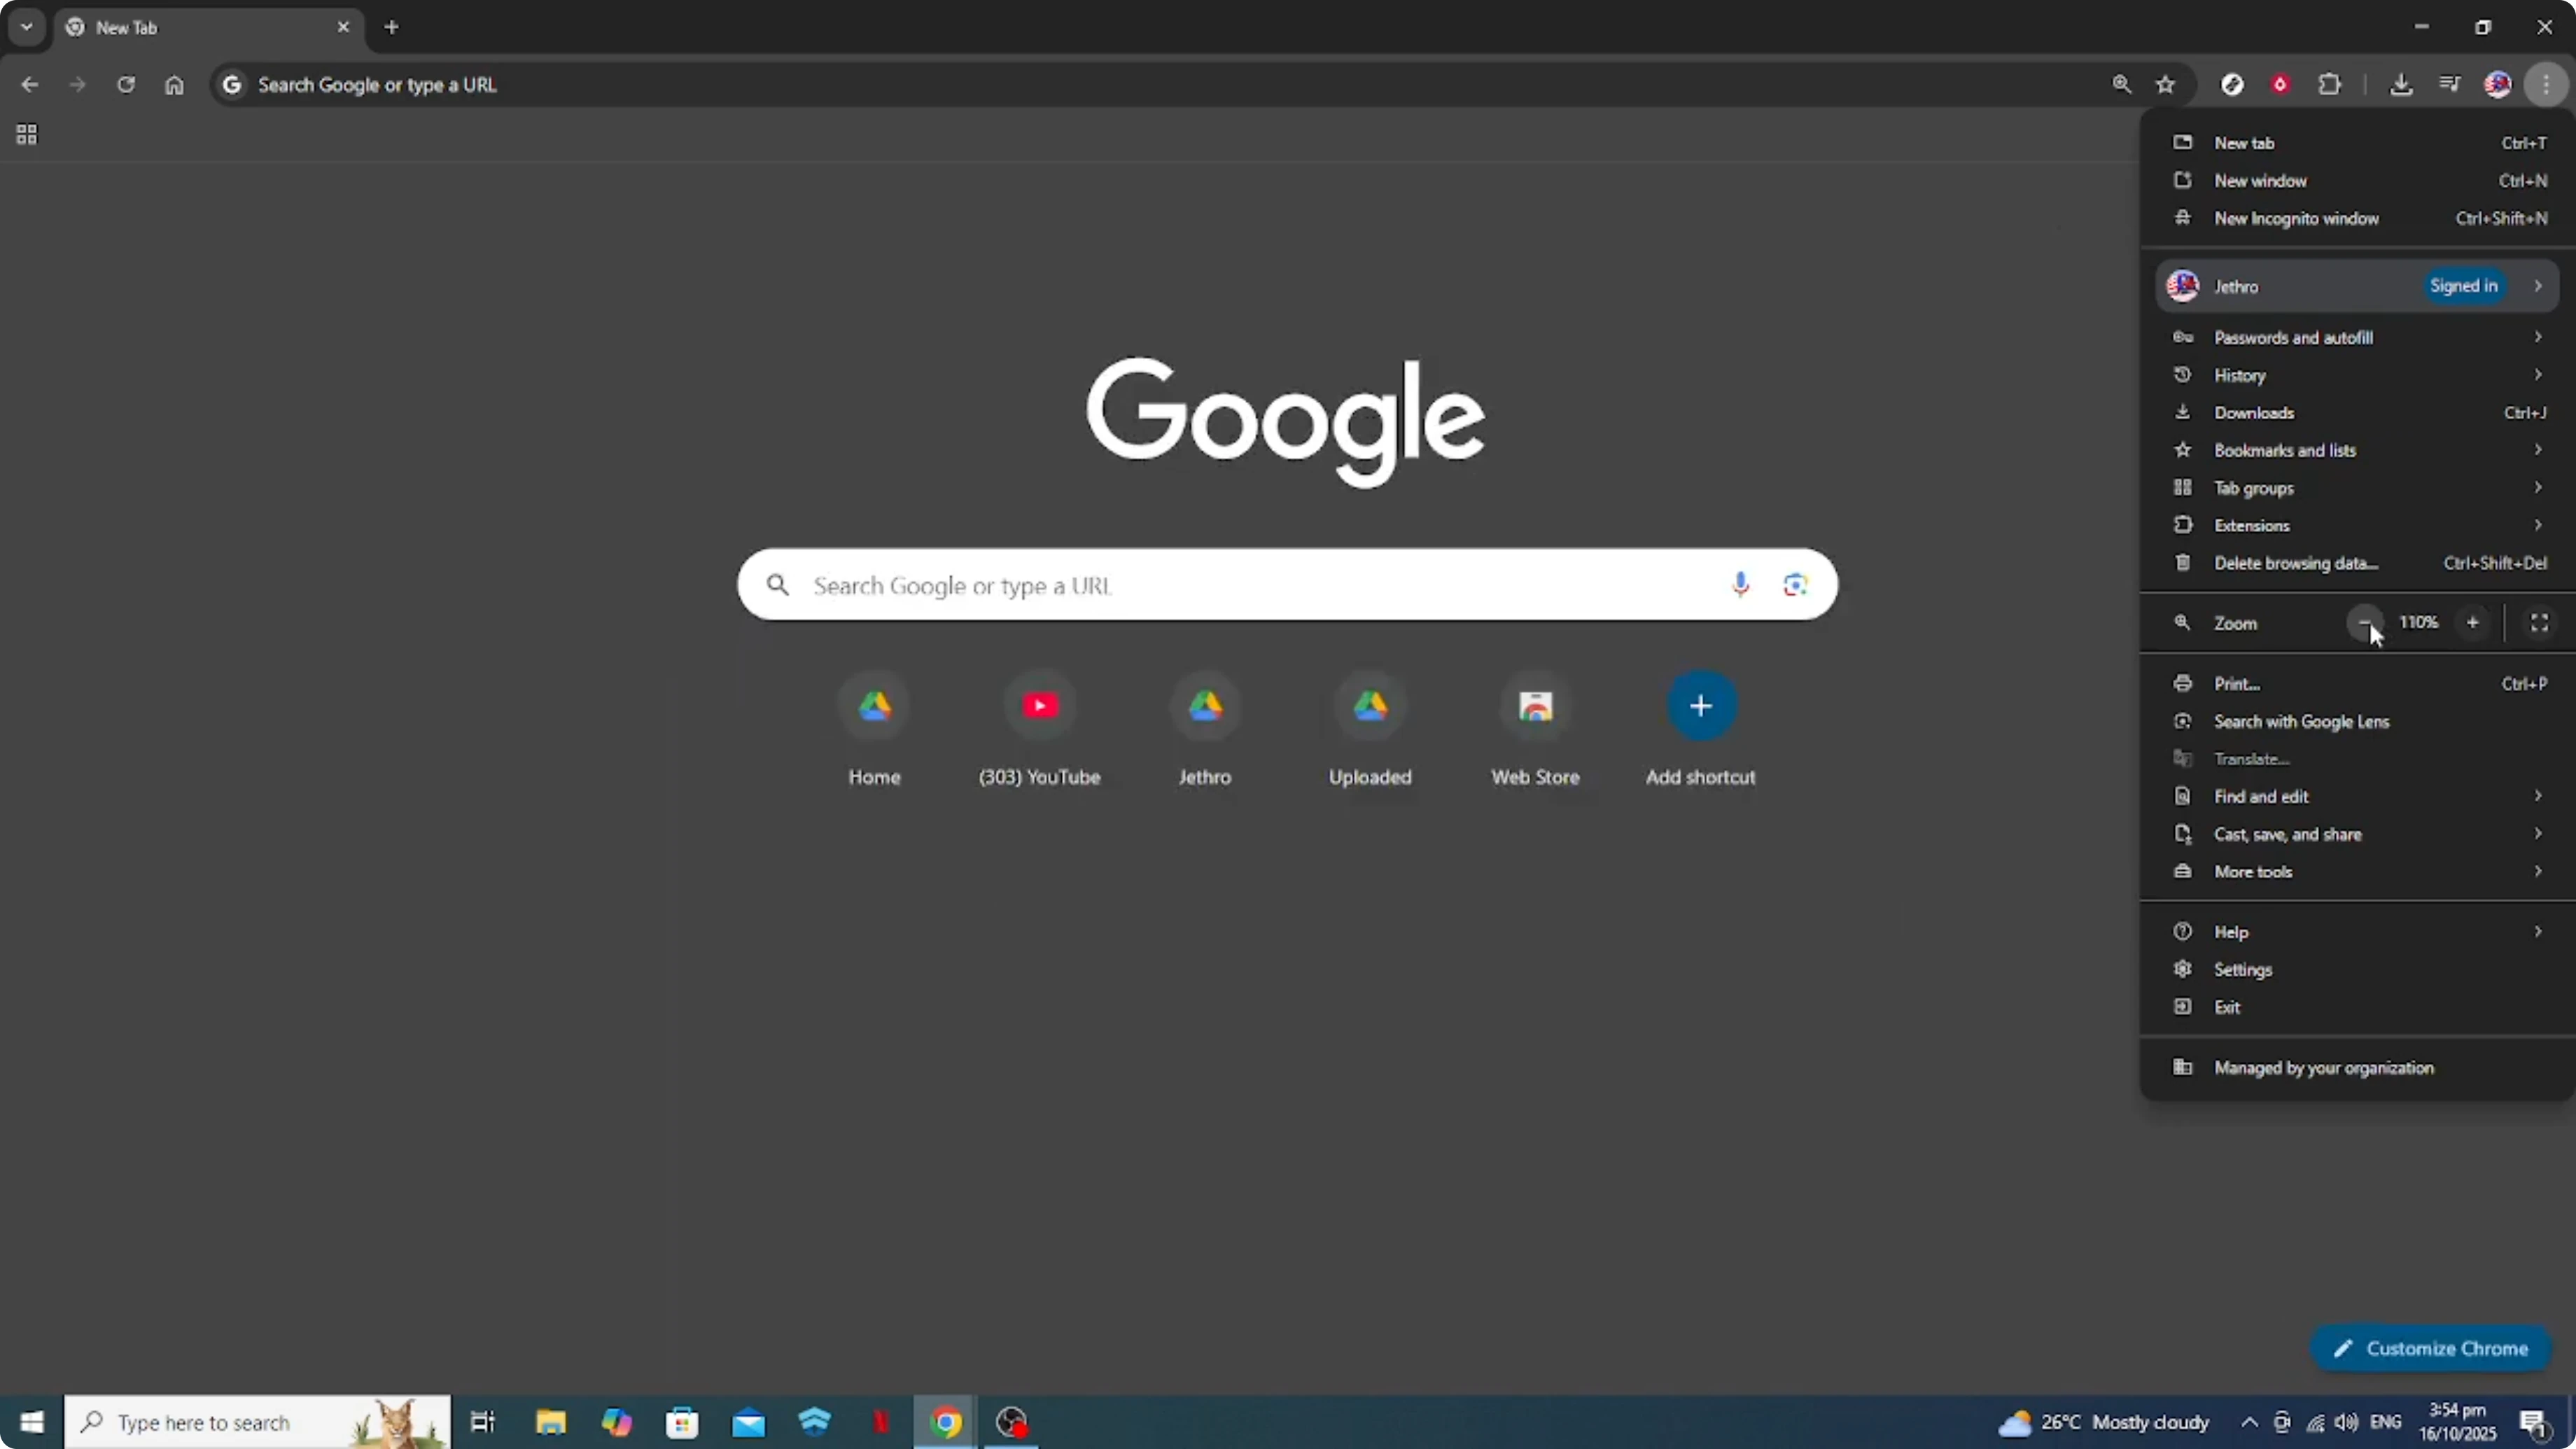Screen dimensions: 2576x1449
Task: Start voice search with the microphone icon
Action: [1741, 585]
